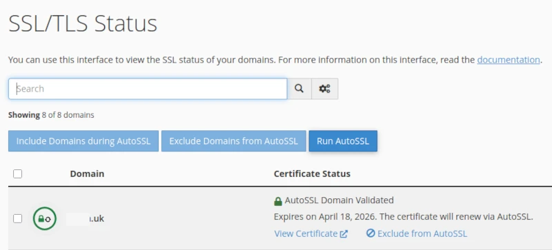Tick the select-all checkbox in table header
The width and height of the screenshot is (552, 250).
pos(18,174)
